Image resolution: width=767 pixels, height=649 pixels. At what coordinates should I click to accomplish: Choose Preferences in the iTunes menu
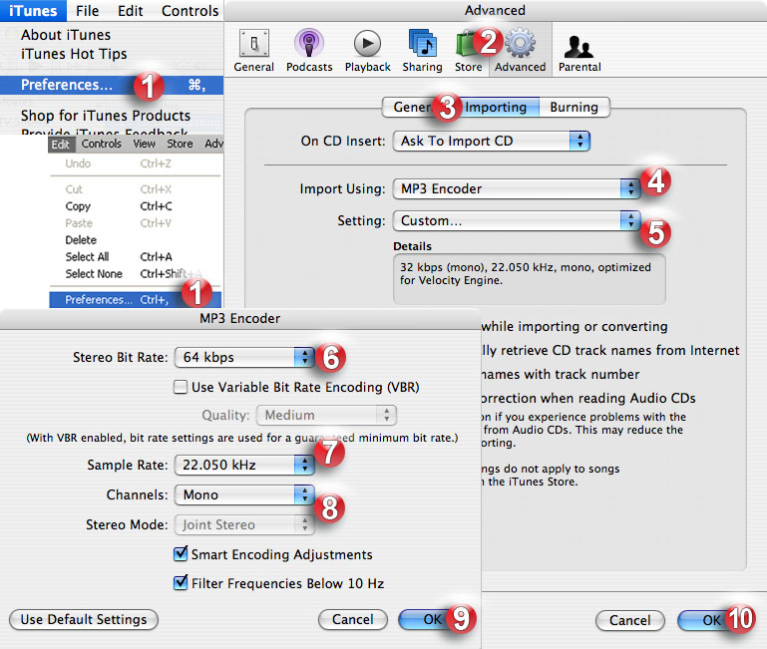coord(112,85)
